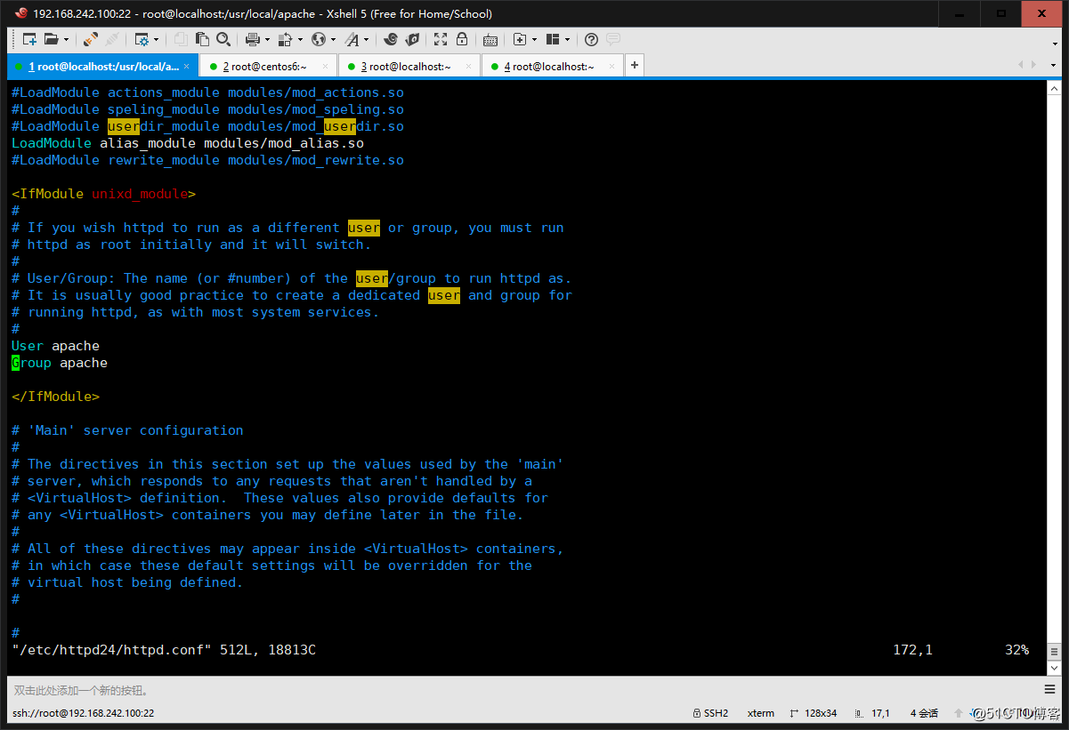Click the Copy icon in toolbar
The height and width of the screenshot is (730, 1069).
(x=181, y=39)
